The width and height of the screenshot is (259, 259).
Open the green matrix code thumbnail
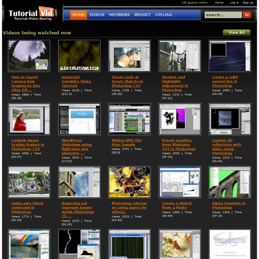click(x=129, y=244)
